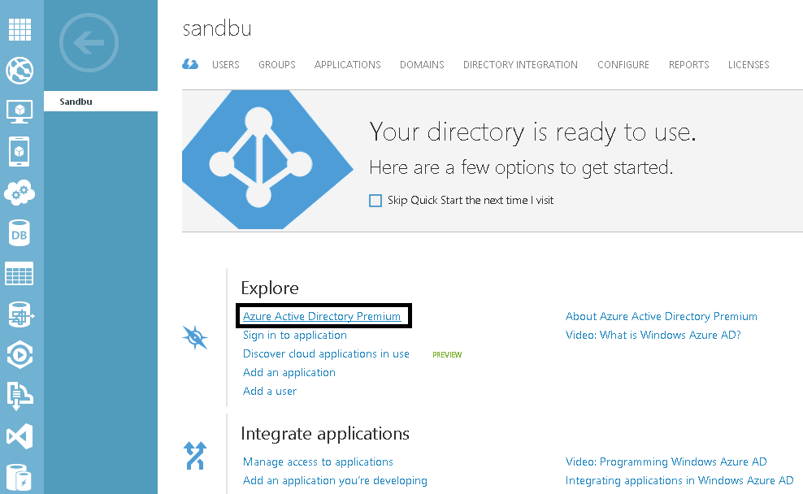Open the DIRECTORY INTEGRATION tab
Viewport: 803px width, 494px height.
(519, 64)
